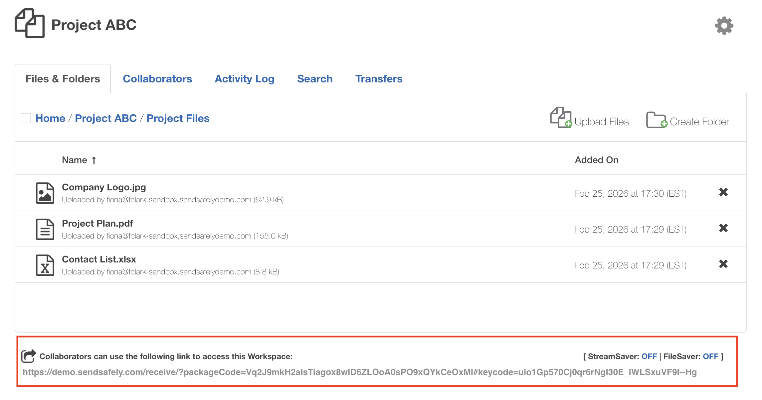
Task: Open the Activity Log tab
Action: 244,79
